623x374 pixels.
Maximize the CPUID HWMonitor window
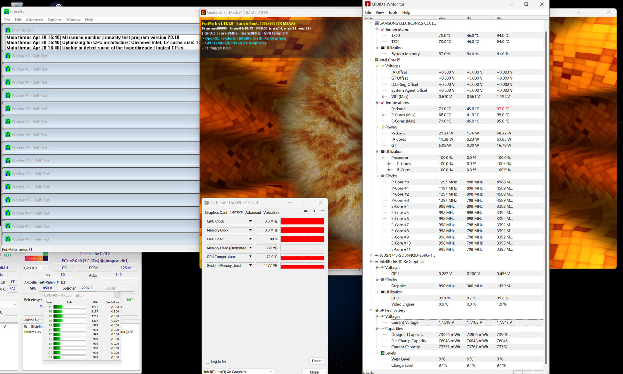[526, 4]
